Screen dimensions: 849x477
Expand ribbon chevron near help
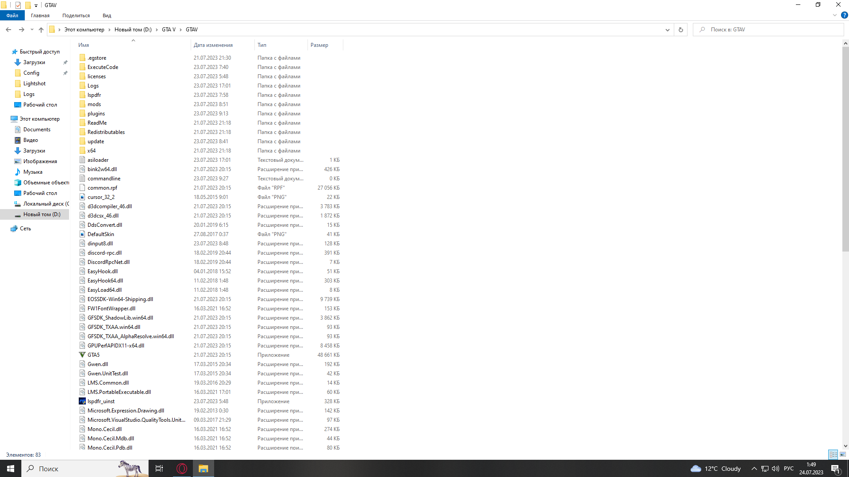coord(834,15)
